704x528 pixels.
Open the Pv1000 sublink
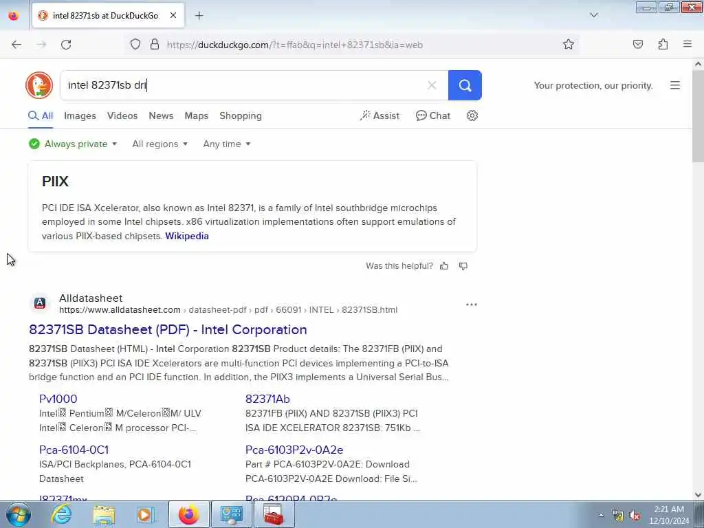[x=58, y=399]
